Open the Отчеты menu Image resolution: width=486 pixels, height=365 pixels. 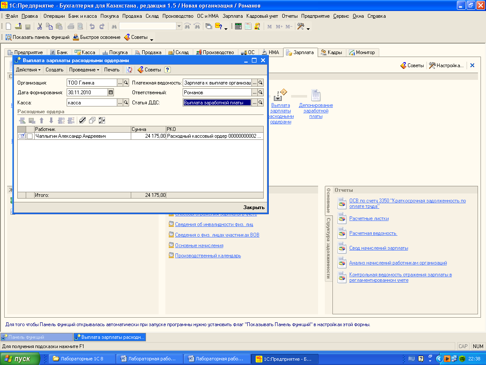[x=289, y=16]
